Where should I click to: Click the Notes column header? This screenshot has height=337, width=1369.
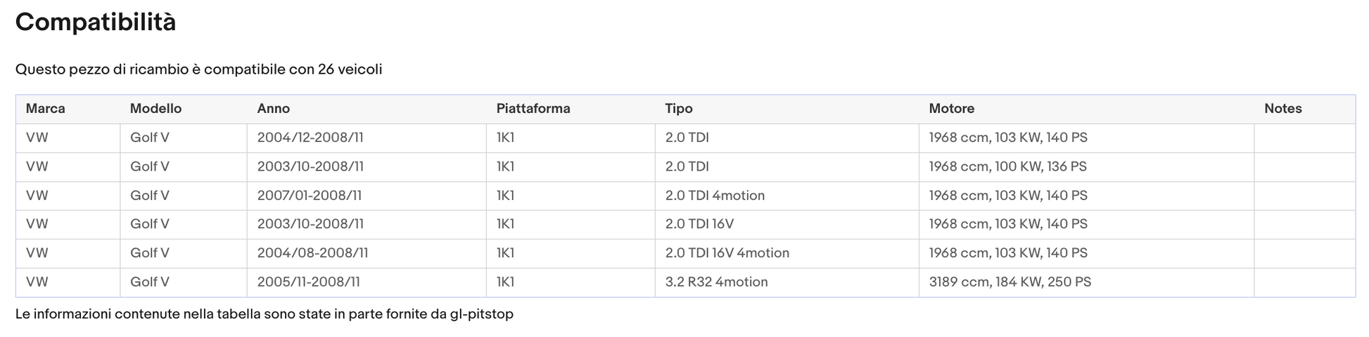coord(1282,109)
